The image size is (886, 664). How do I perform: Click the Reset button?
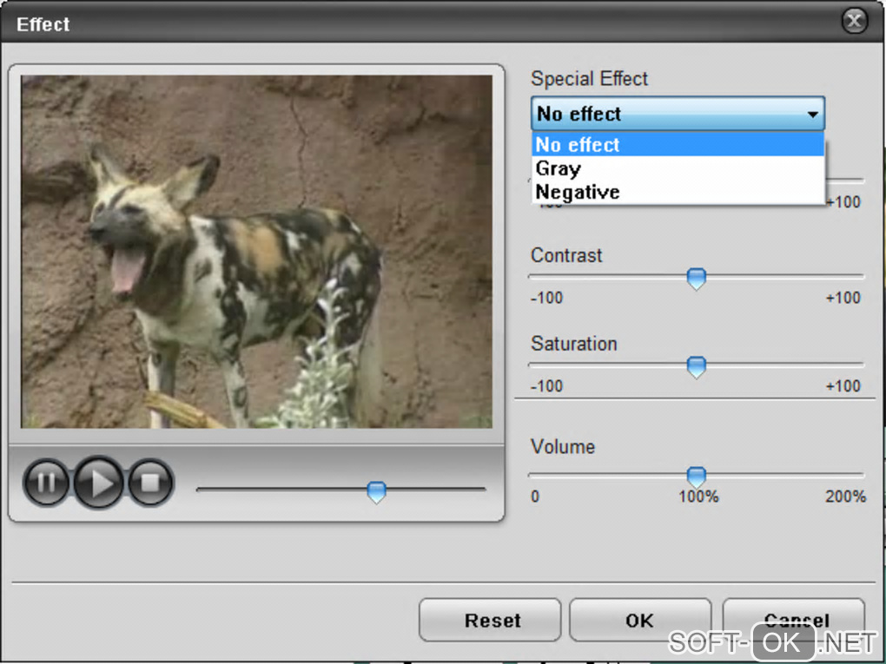click(x=490, y=620)
